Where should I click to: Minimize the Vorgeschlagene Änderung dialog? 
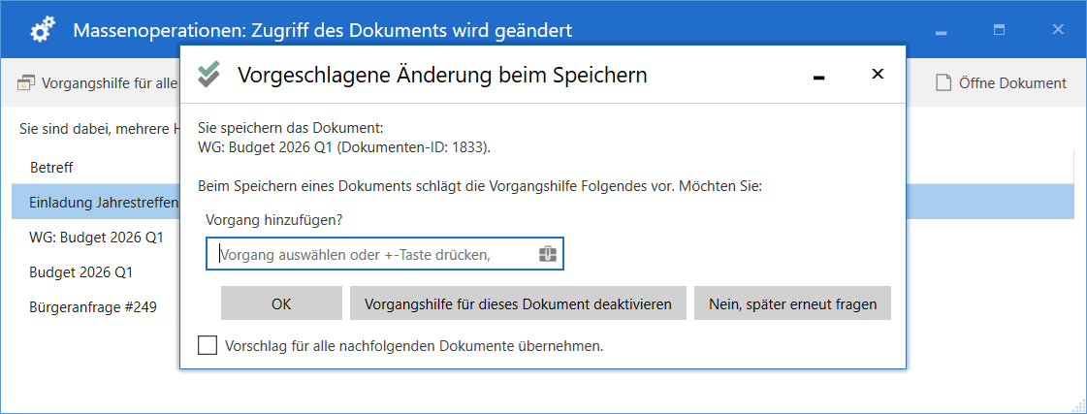tap(819, 76)
